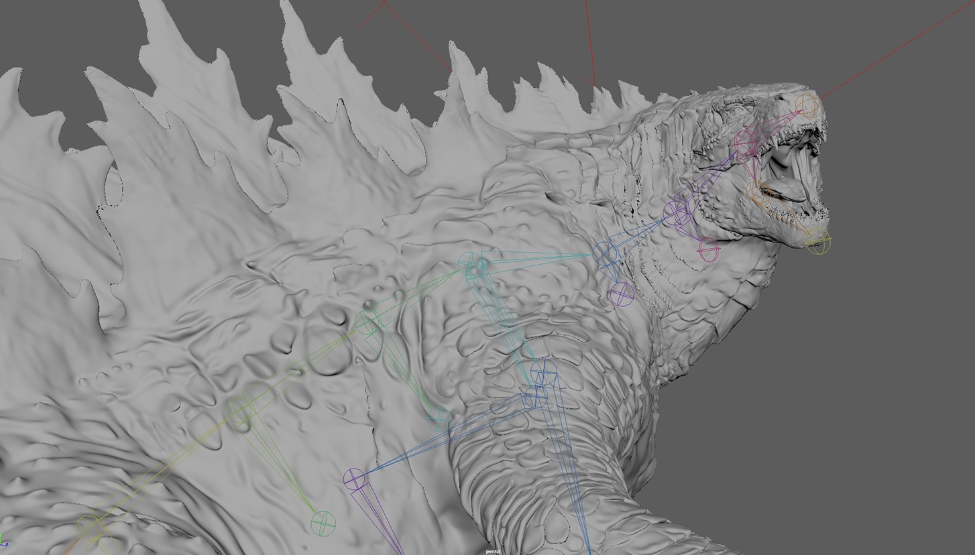Select the orange jaw joint beside the tongue
This screenshot has height=555, width=975.
click(757, 193)
